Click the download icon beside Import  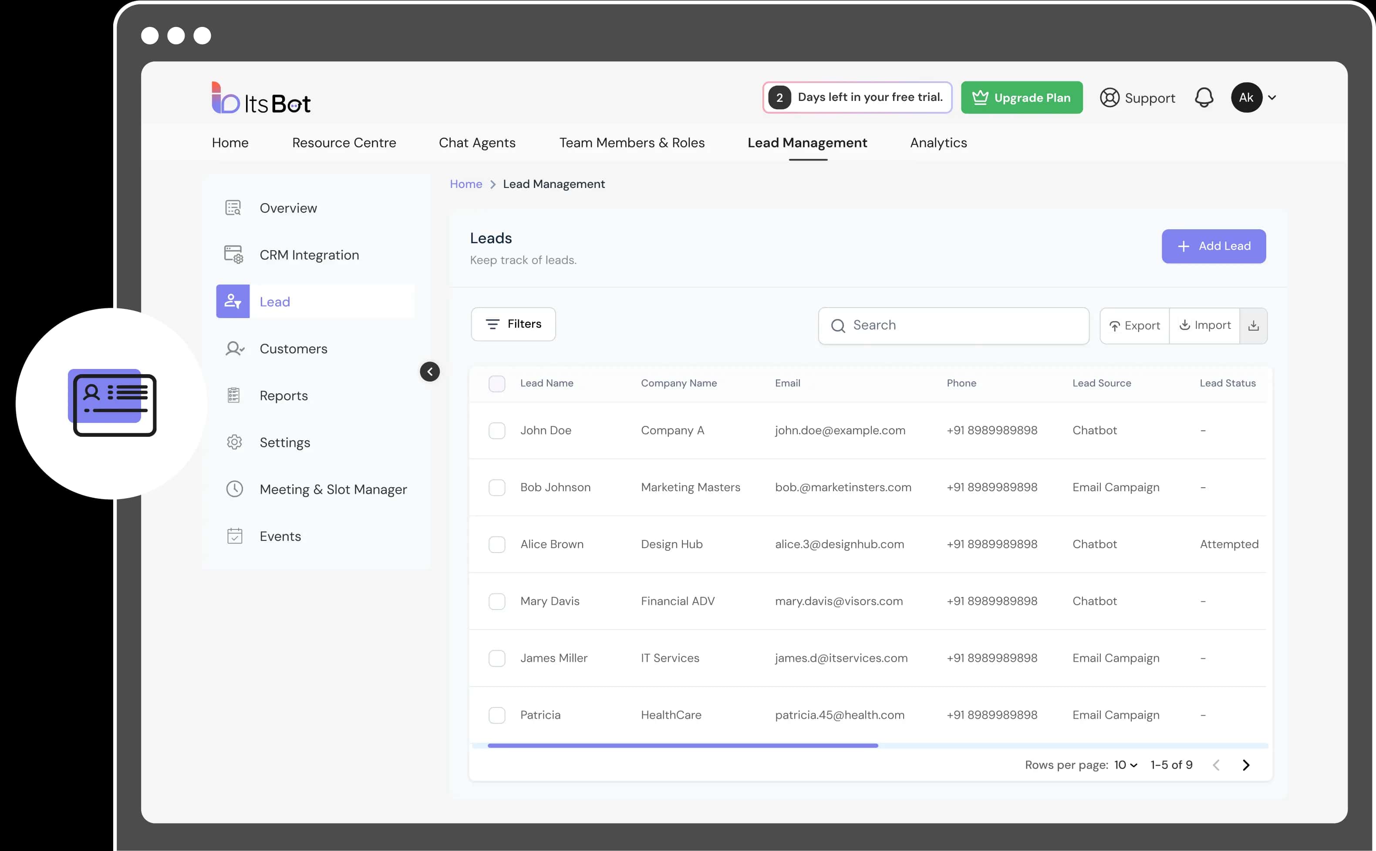point(1253,325)
